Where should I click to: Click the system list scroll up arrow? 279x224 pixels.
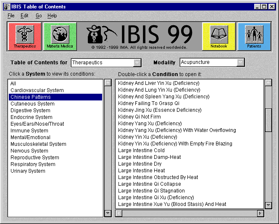(x=108, y=83)
